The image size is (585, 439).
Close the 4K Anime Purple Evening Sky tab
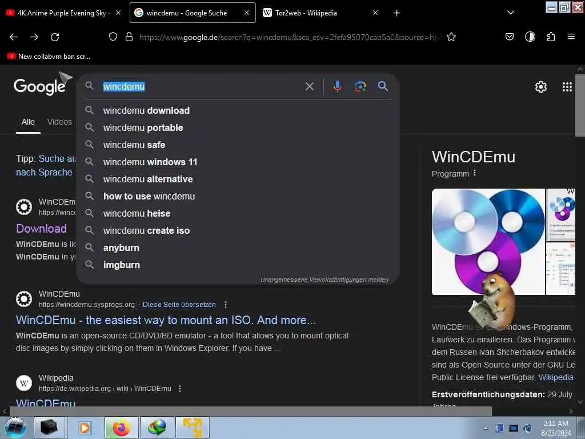click(x=118, y=13)
